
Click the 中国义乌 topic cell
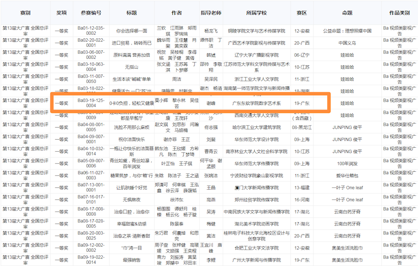pos(347,43)
